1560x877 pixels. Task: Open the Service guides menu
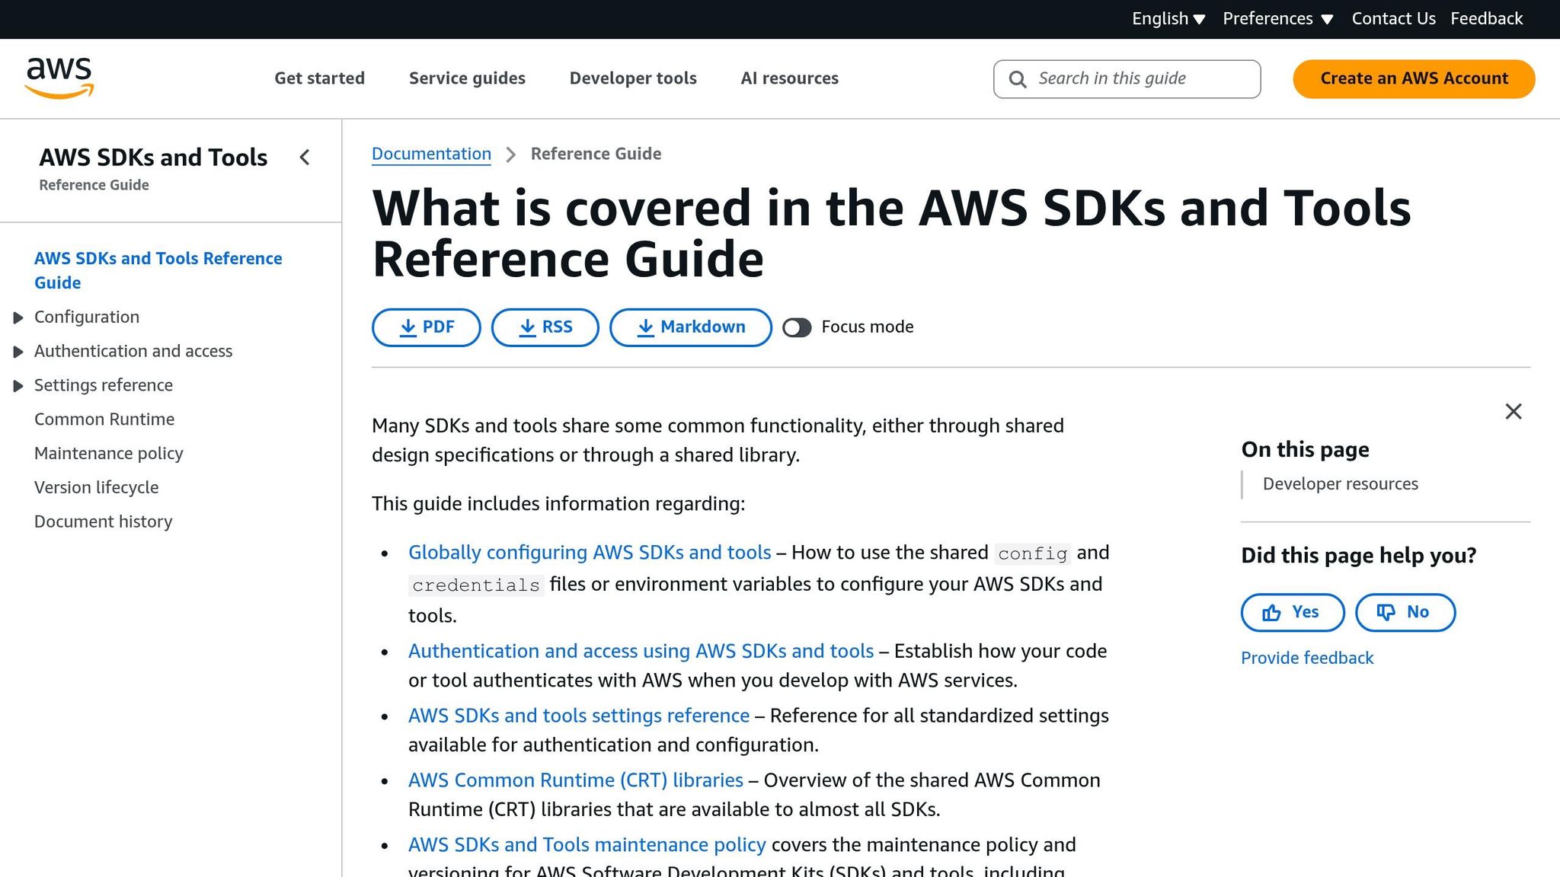[467, 78]
